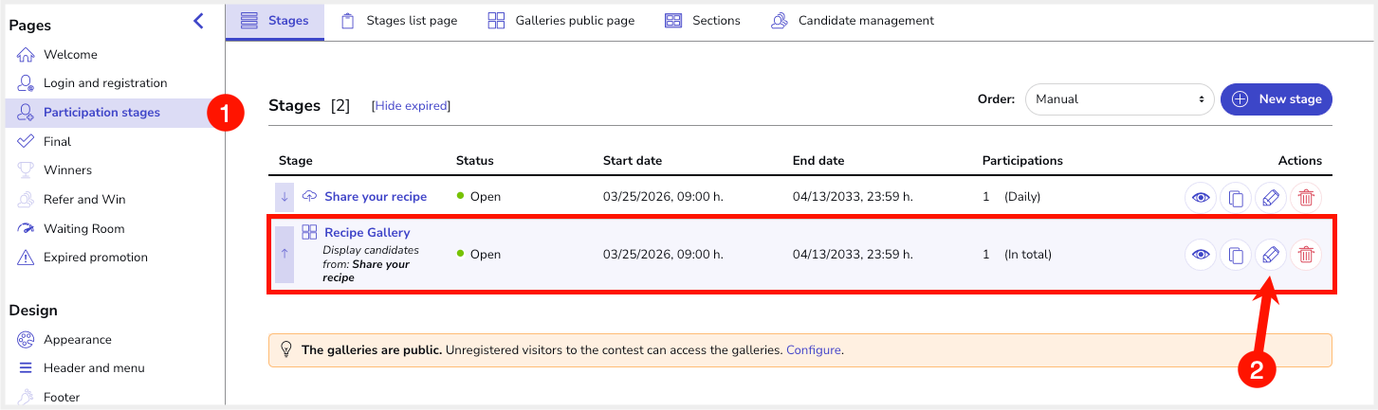Click the Participations column header

pos(1022,161)
